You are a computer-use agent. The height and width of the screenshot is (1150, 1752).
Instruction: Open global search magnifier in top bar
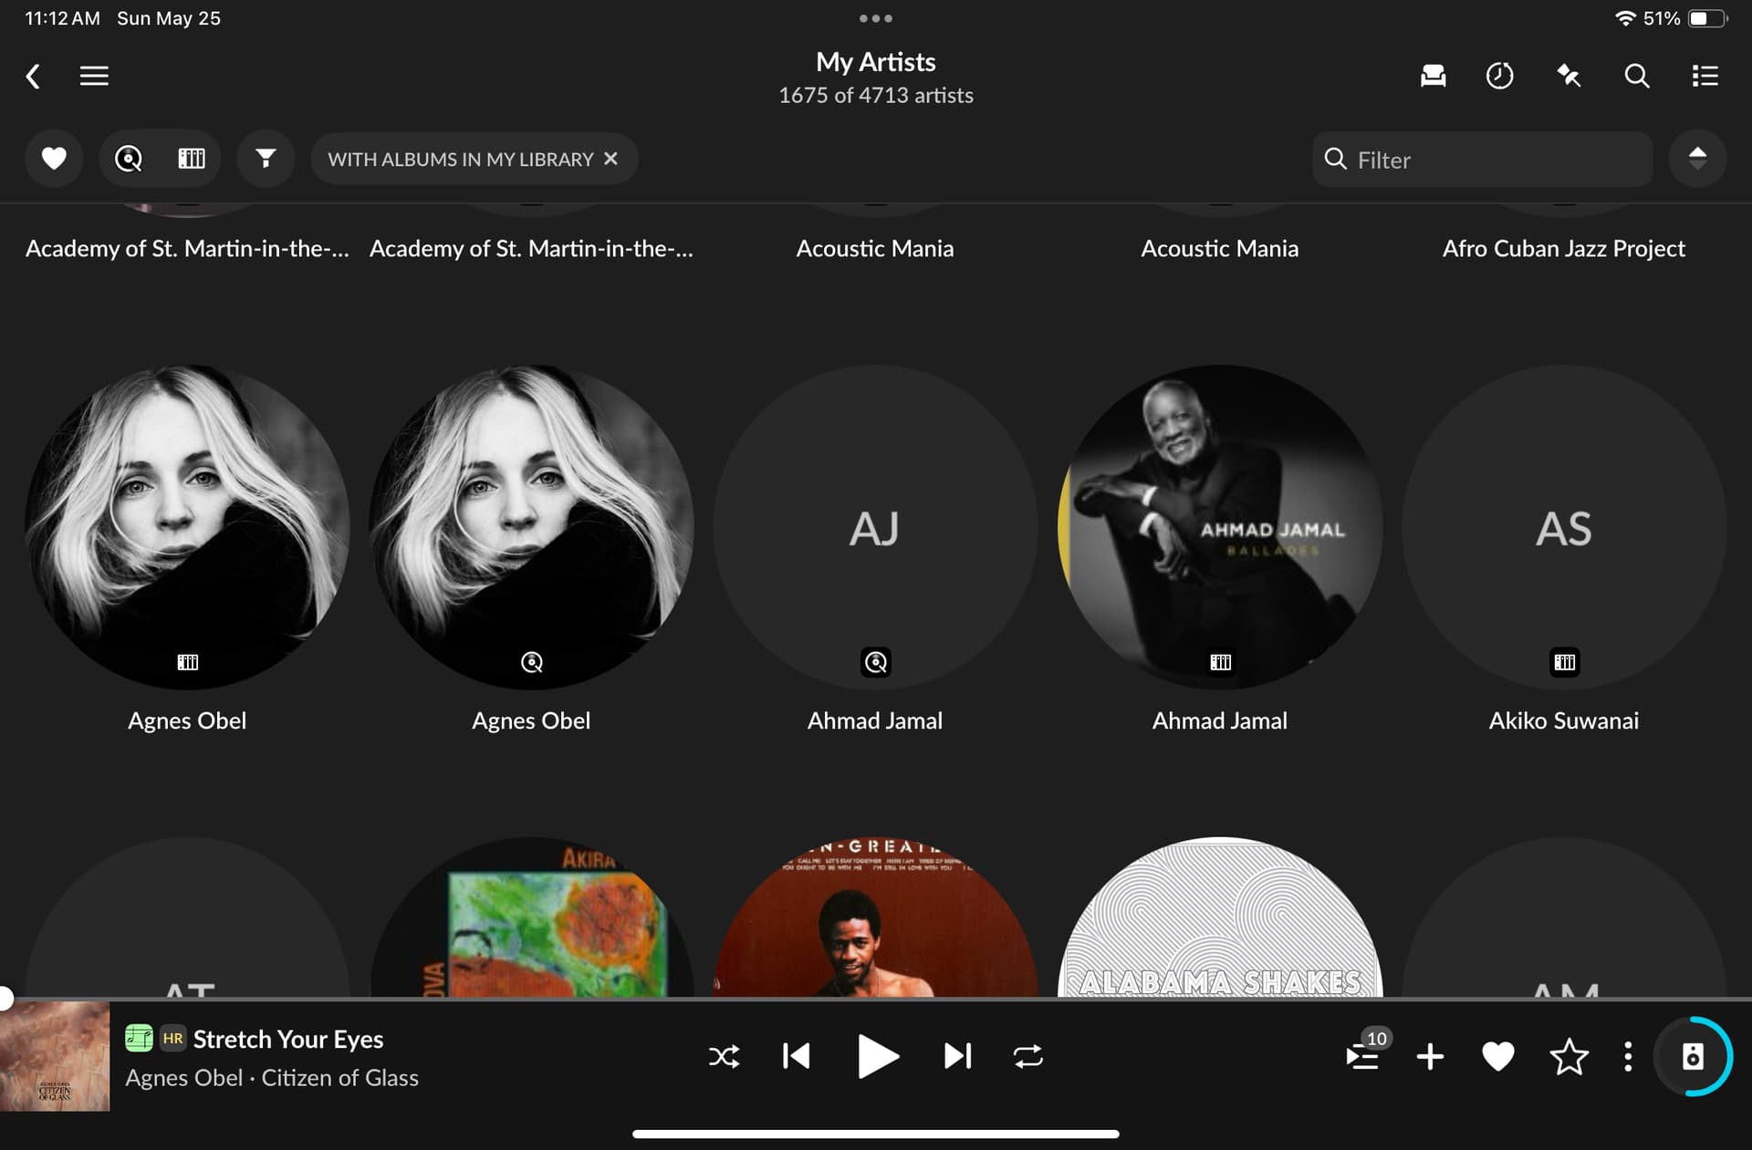click(x=1636, y=76)
